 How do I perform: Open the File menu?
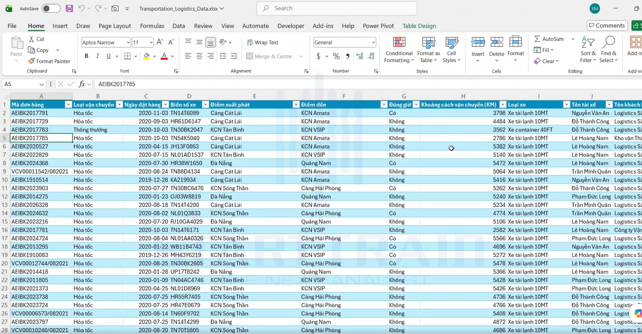click(x=12, y=26)
